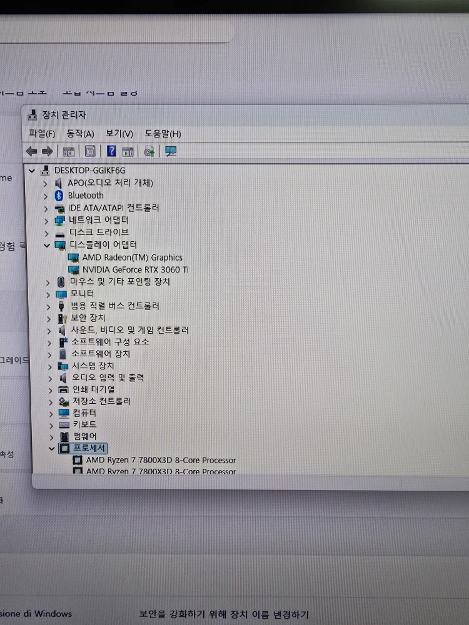This screenshot has width=469, height=625.
Task: Expand the Bluetooth category arrow
Action: pyautogui.click(x=46, y=196)
